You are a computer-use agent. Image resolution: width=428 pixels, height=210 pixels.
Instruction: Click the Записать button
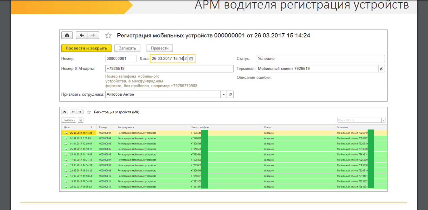(x=128, y=48)
